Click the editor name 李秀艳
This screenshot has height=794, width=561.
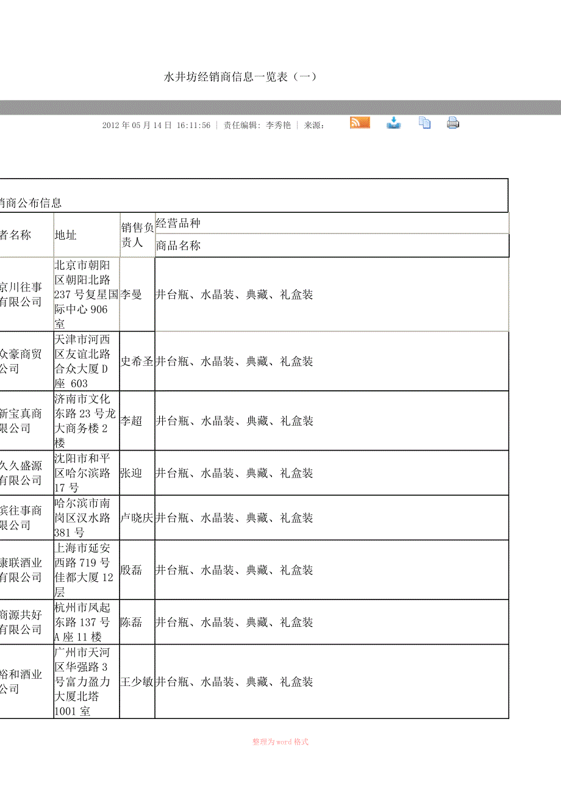278,125
